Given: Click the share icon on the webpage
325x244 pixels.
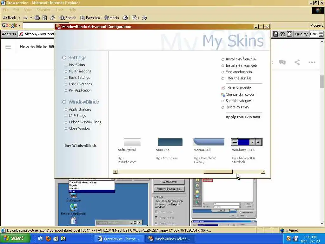Looking at the screenshot, I should pos(297,62).
